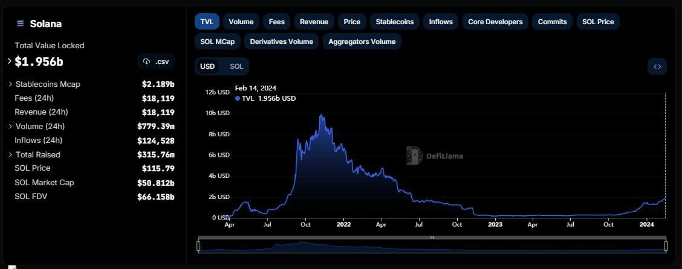This screenshot has height=269, width=682.
Task: Click the SOL Price value $115.79
Action: 158,168
